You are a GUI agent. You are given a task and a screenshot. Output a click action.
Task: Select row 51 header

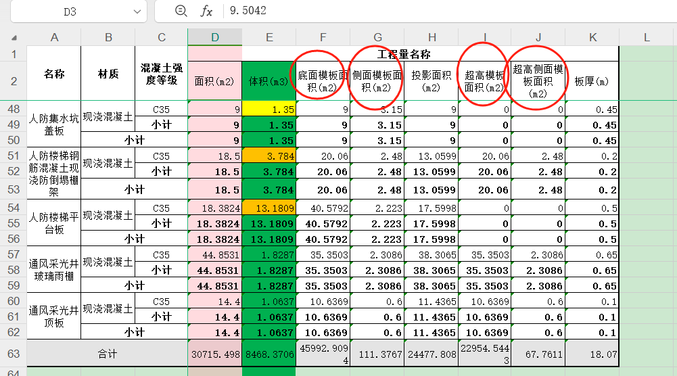(x=14, y=156)
